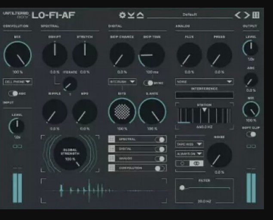Click the Shift knob
Image resolution: width=273 pixels, height=220 pixels.
55,55
